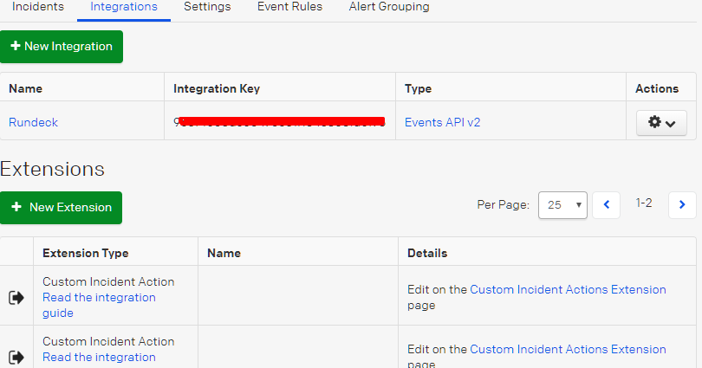
Task: Switch to the Event Rules tab
Action: [289, 7]
